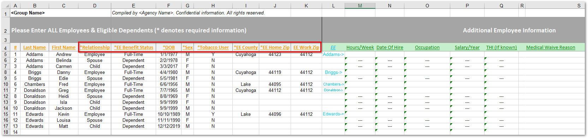Select the home zip cell '44096'

(275, 114)
